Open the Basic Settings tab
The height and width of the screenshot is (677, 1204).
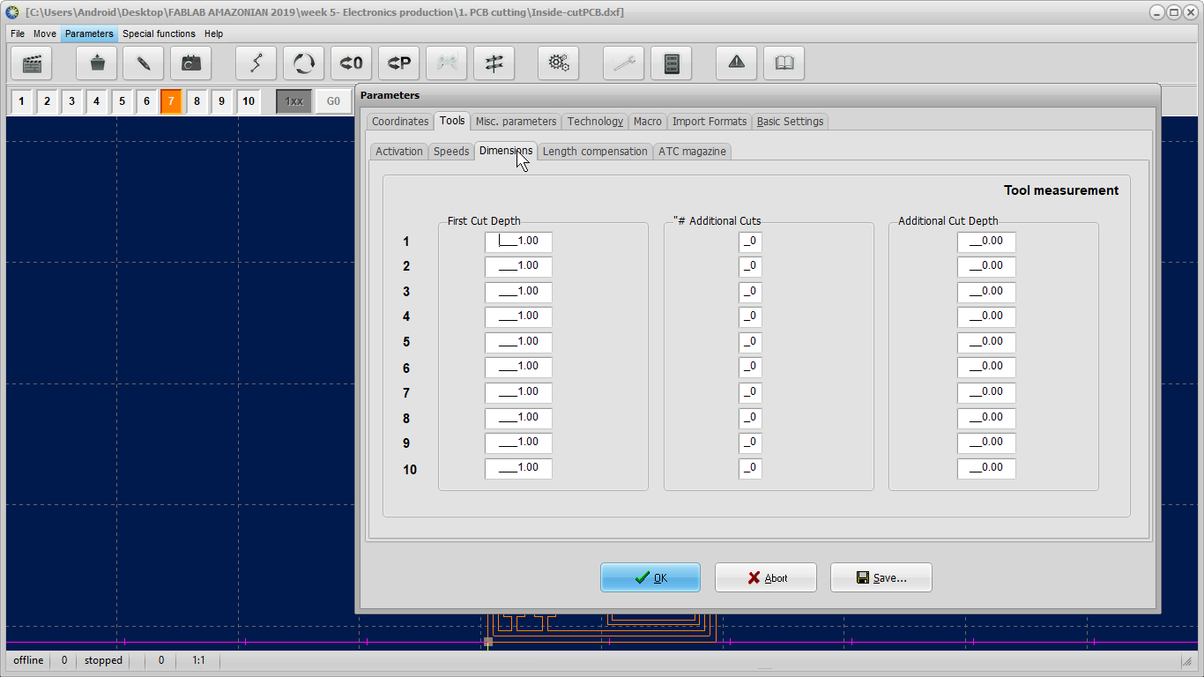pos(791,122)
